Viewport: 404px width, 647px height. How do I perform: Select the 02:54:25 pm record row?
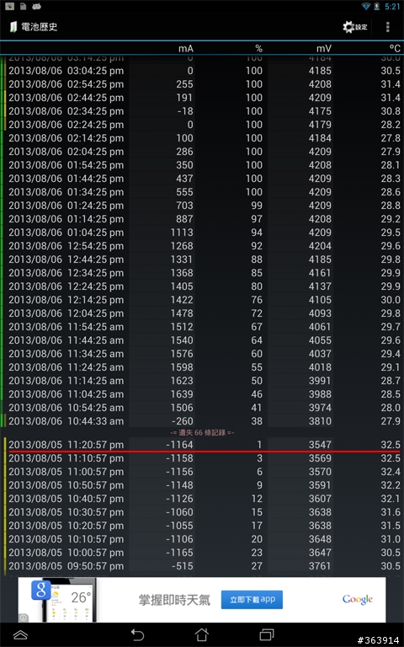(202, 84)
